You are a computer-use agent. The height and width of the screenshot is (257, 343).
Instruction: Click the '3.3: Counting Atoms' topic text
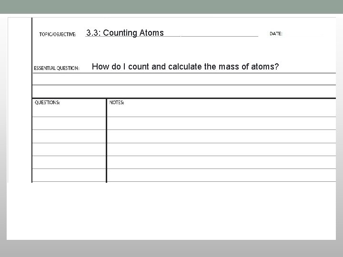click(125, 33)
